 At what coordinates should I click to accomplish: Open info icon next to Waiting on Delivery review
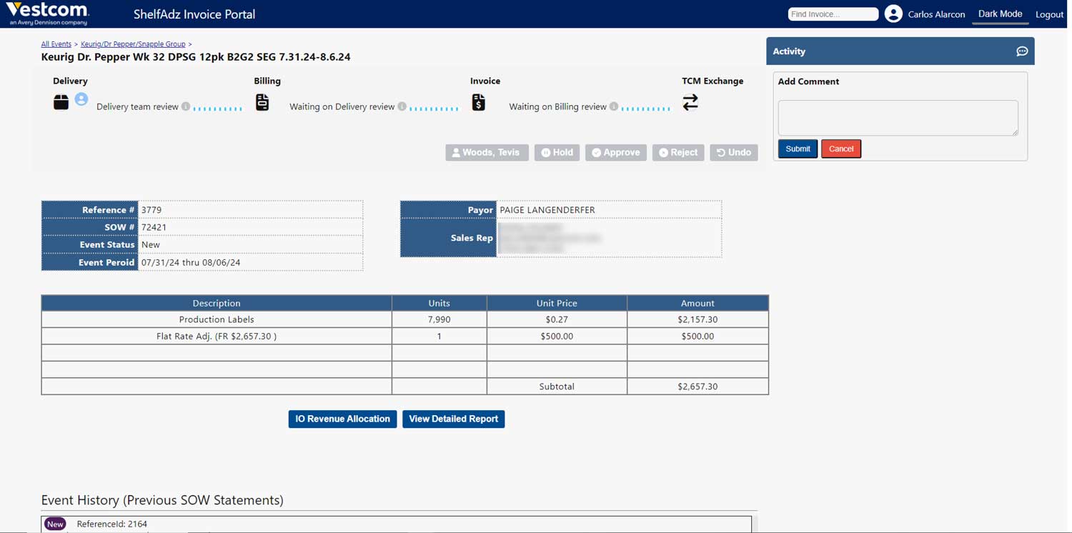[402, 106]
